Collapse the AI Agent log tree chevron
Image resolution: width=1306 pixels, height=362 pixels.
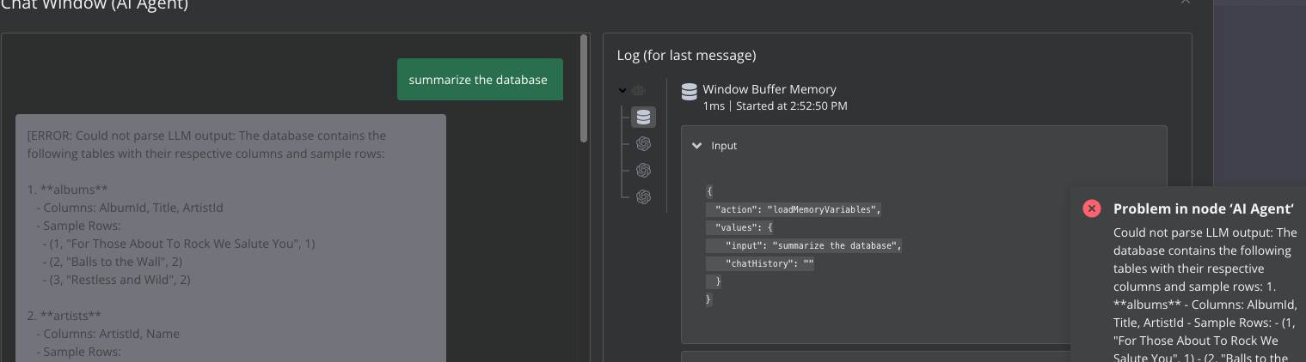pyautogui.click(x=622, y=90)
